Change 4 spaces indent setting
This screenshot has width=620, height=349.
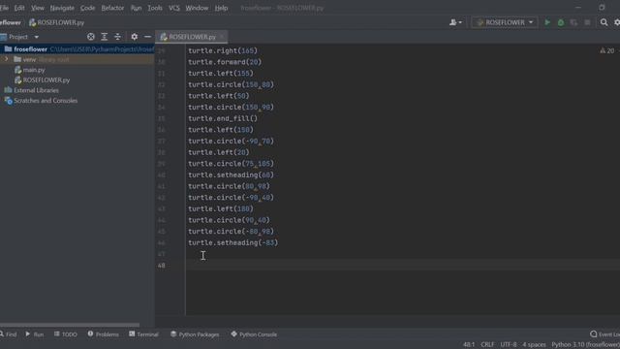pos(534,345)
